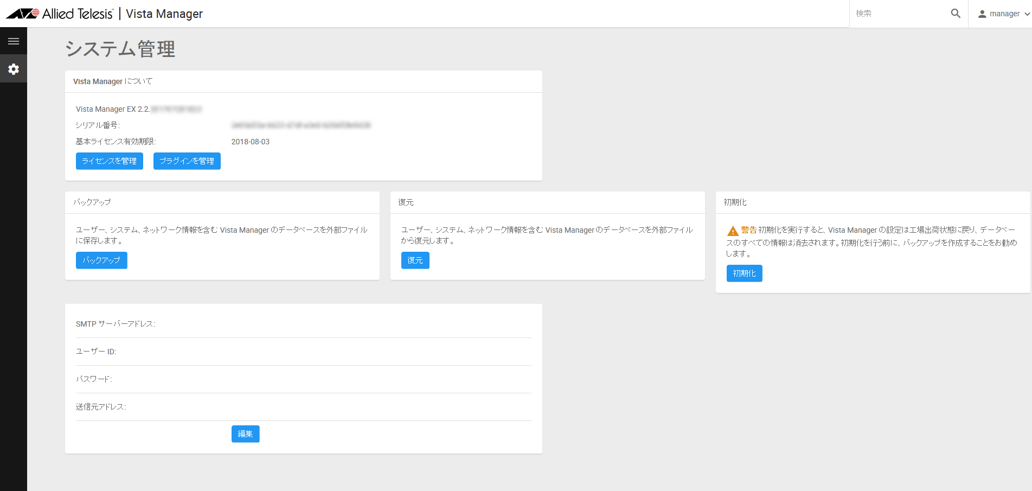Click the 編集 button for SMTP settings

(246, 434)
